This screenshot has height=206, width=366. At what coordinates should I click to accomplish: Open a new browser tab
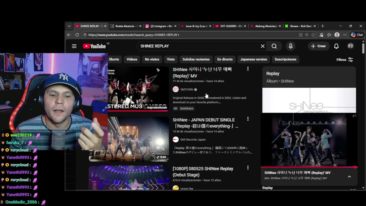(x=322, y=26)
